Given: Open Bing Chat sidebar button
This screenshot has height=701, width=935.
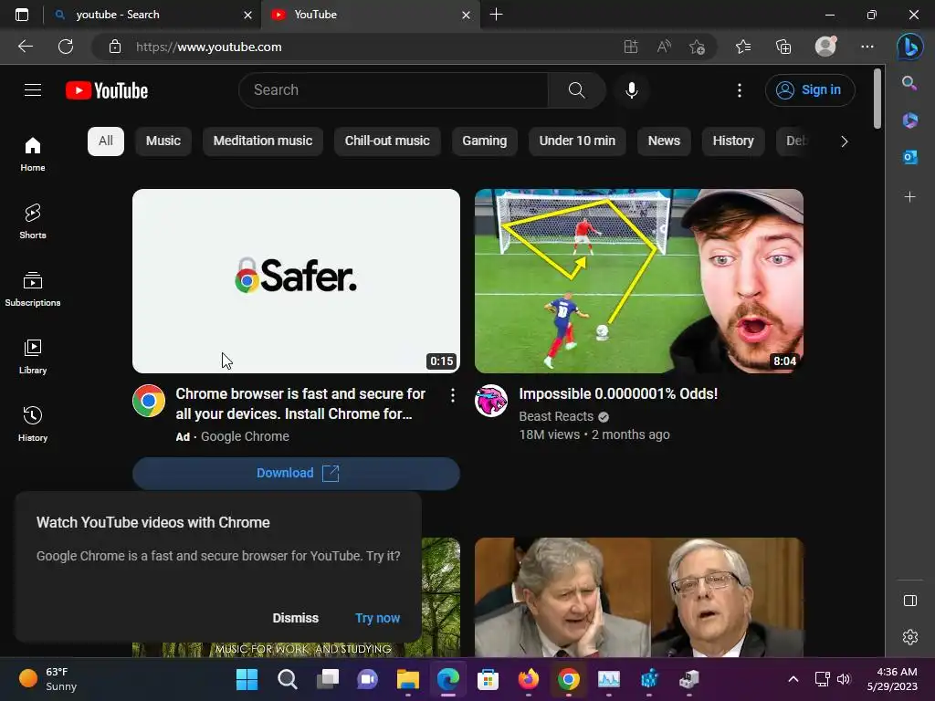Looking at the screenshot, I should pyautogui.click(x=910, y=47).
